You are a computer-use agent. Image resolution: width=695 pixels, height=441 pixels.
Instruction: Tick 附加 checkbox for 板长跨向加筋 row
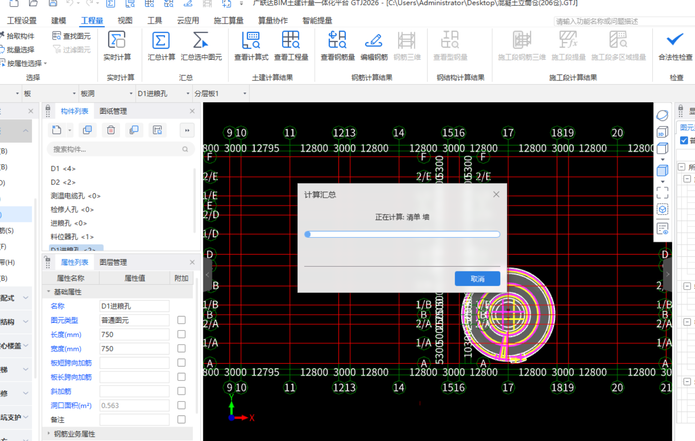[181, 377]
